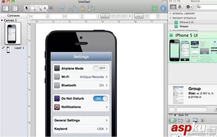Click the Bluetooth row chevron
This screenshot has height=137, width=217.
106,85
